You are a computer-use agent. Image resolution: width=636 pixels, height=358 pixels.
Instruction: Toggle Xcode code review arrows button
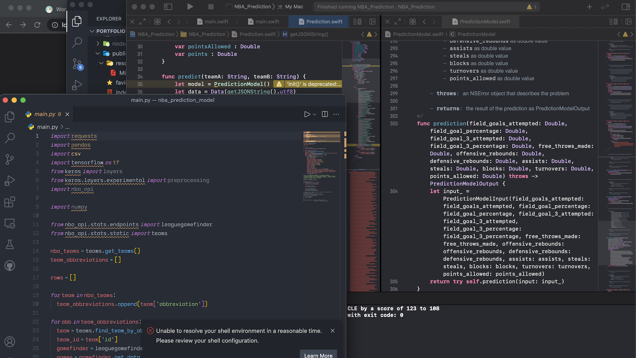click(605, 7)
